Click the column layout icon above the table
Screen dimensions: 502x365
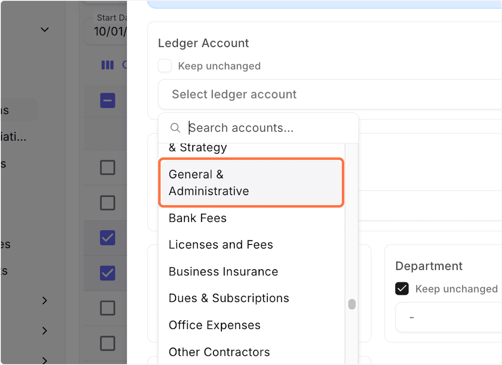(108, 65)
